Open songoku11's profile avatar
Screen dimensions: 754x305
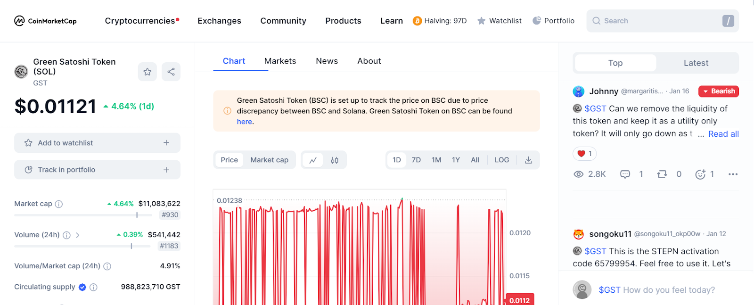tap(579, 234)
